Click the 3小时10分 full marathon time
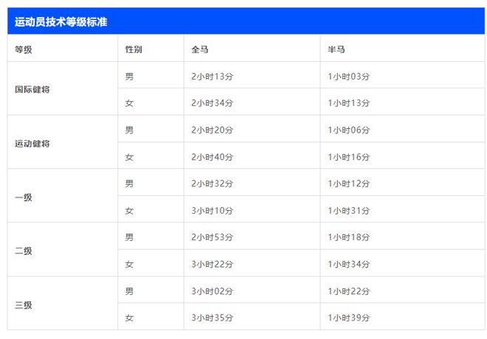 (x=212, y=211)
